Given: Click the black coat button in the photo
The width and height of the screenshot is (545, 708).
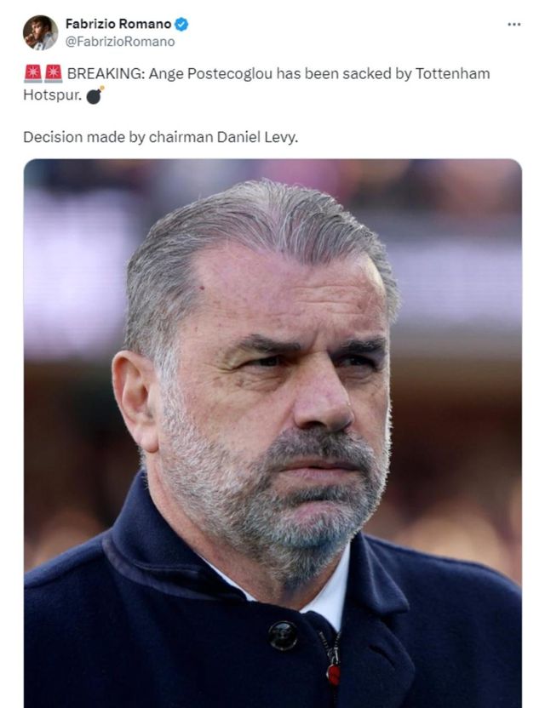Looking at the screenshot, I should click(283, 635).
